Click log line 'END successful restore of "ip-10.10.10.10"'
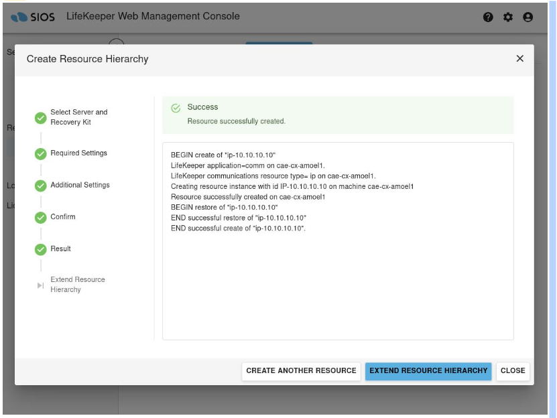The image size is (557, 418). [239, 218]
